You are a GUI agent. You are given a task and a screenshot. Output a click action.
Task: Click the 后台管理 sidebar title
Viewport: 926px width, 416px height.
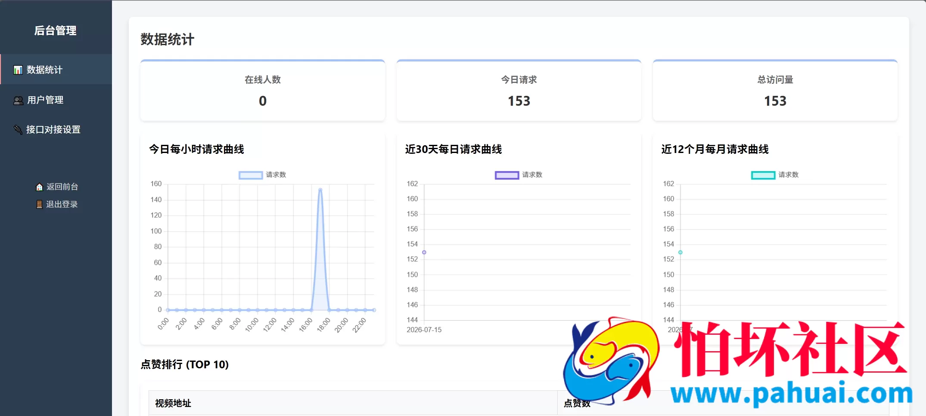pyautogui.click(x=56, y=31)
